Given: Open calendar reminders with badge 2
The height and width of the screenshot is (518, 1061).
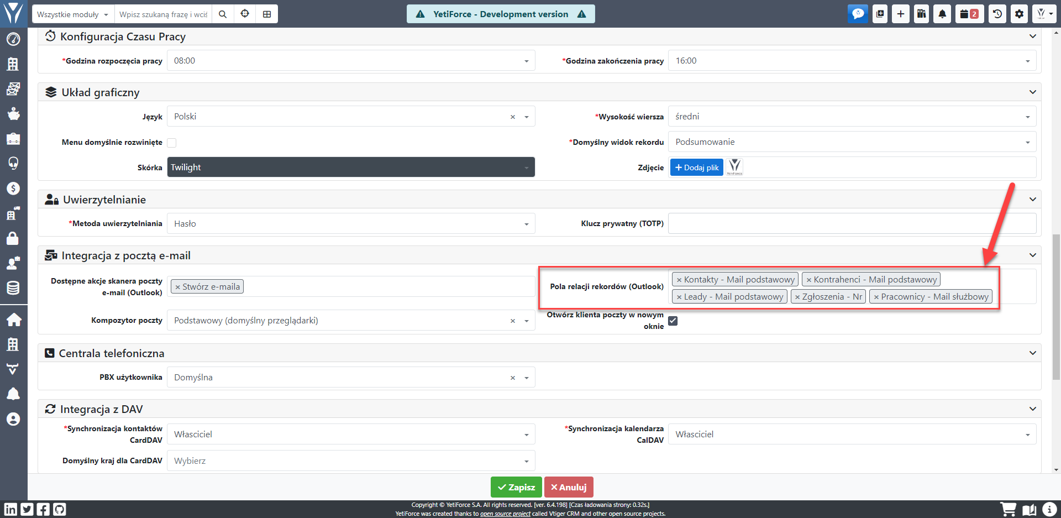Looking at the screenshot, I should 969,14.
